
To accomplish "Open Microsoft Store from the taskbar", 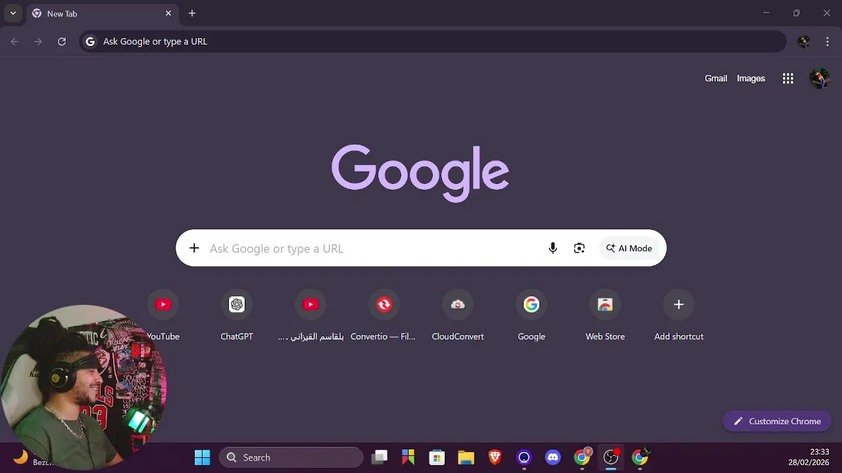I will [x=437, y=457].
